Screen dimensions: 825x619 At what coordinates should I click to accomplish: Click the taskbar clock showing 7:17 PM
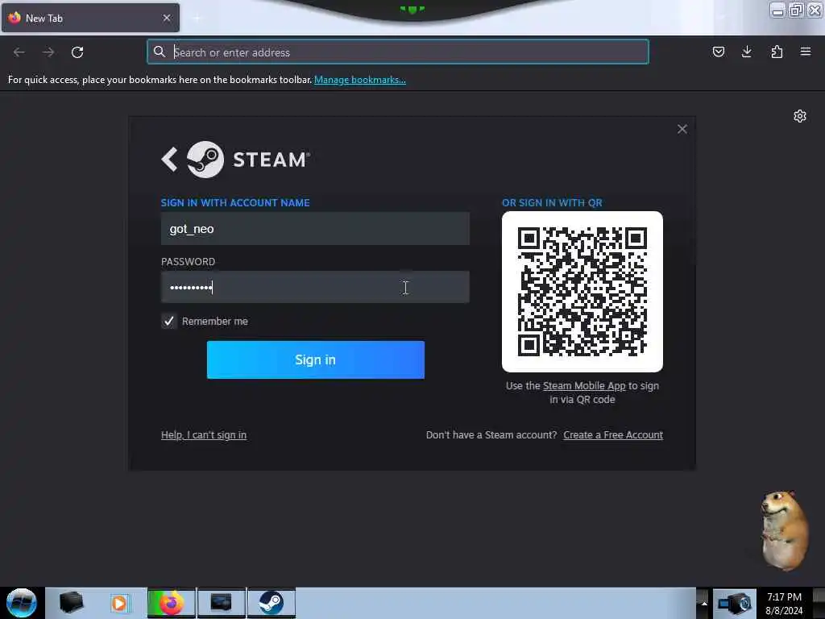point(784,604)
